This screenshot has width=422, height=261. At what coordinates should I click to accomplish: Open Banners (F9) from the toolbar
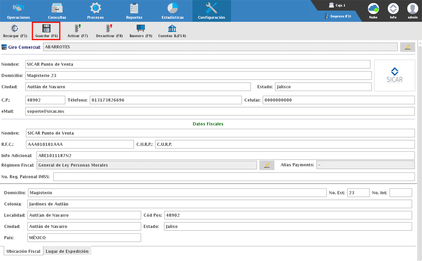tap(141, 31)
